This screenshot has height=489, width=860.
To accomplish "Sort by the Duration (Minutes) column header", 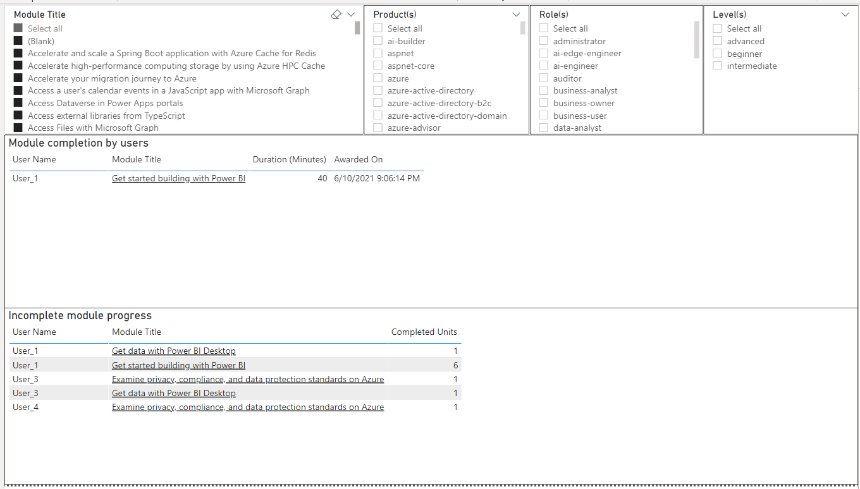I will point(289,159).
